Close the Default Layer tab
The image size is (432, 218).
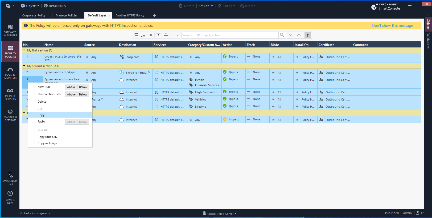[109, 16]
